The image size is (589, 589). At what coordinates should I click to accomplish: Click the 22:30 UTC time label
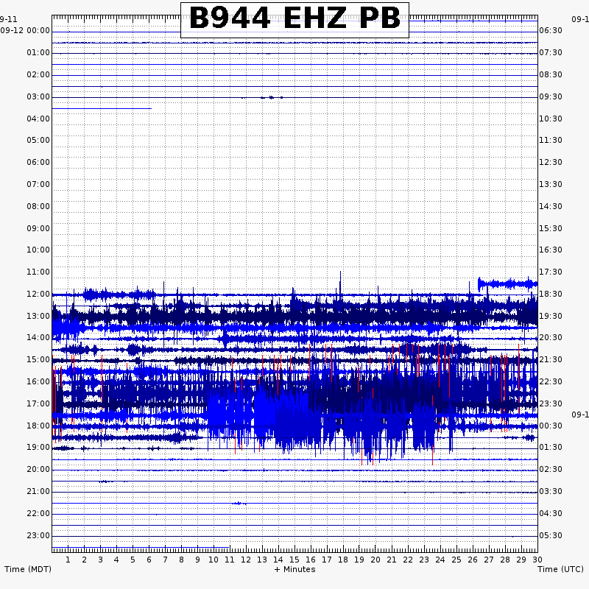tap(551, 382)
